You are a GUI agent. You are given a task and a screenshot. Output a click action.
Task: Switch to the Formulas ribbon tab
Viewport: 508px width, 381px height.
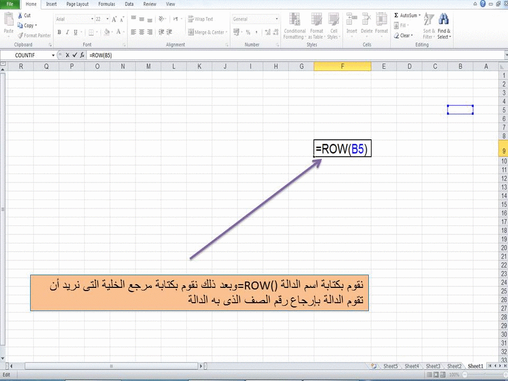(x=106, y=4)
